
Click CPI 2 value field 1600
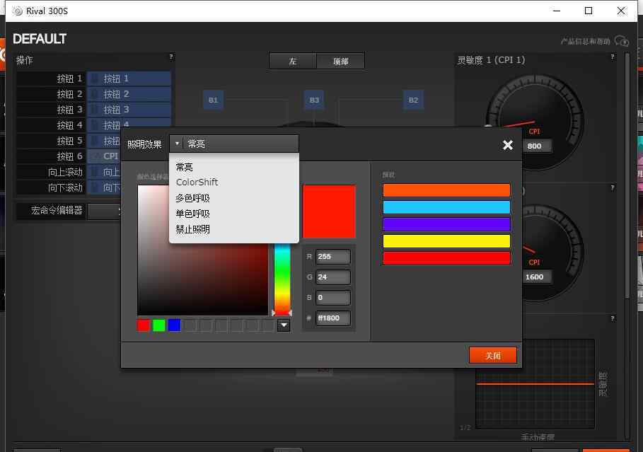click(x=536, y=277)
